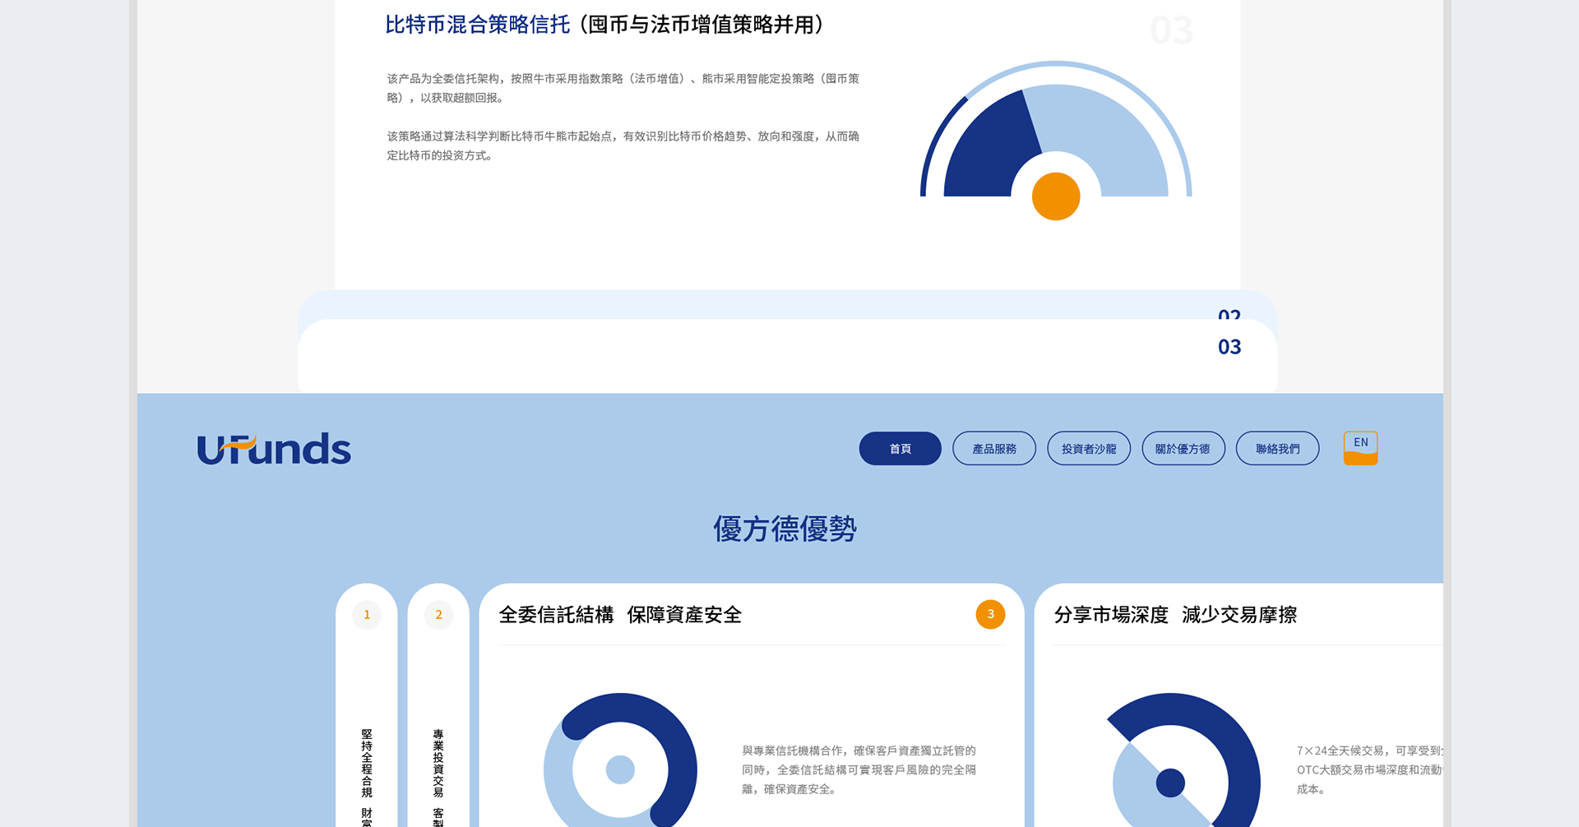The image size is (1579, 827).
Task: Open the 首頁 home nav button
Action: click(900, 449)
